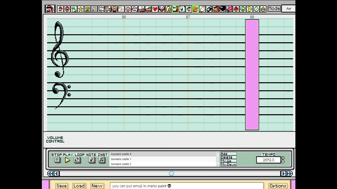The image size is (337, 189).
Task: Click the arrangement list scroll-down arrow
Action: coord(218,165)
